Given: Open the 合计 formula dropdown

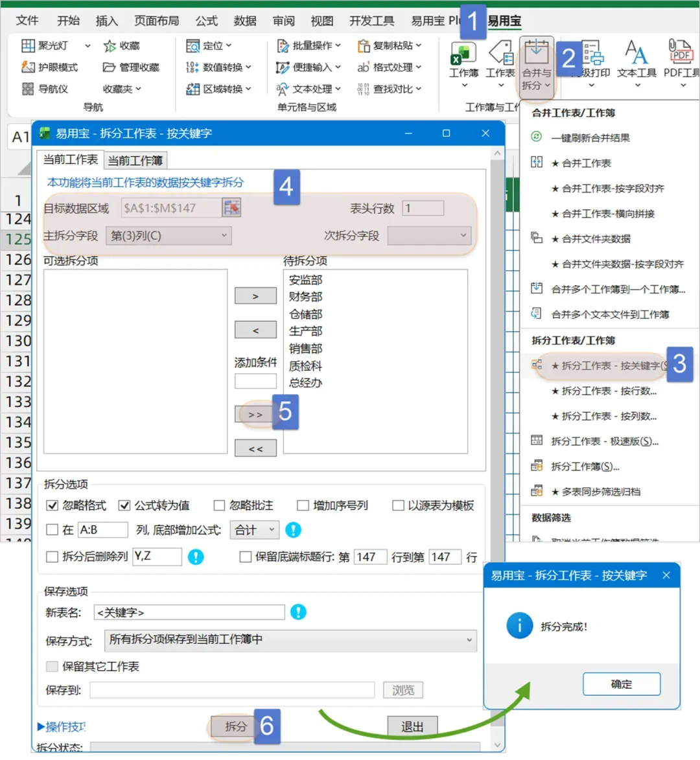Looking at the screenshot, I should tap(255, 530).
